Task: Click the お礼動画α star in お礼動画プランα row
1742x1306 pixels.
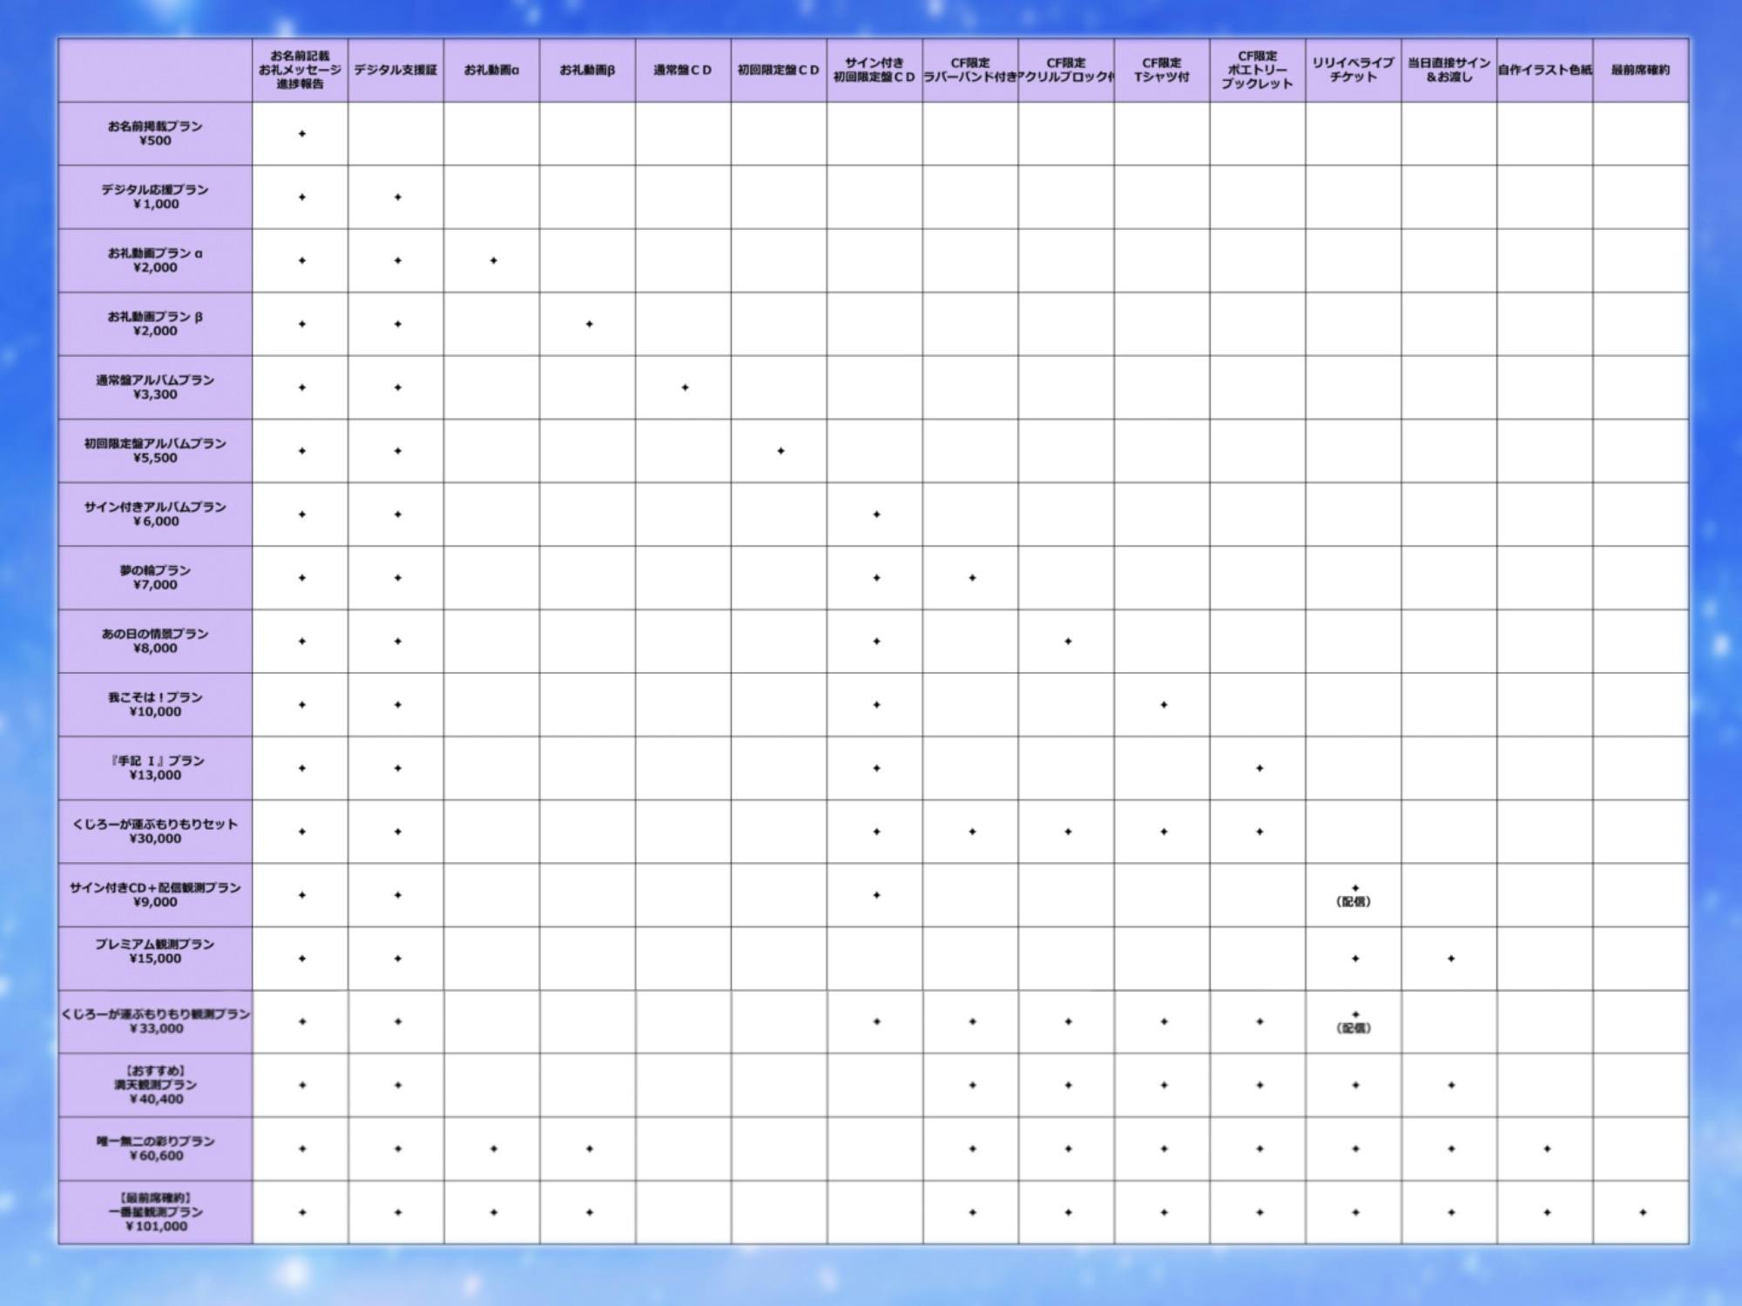Action: pyautogui.click(x=493, y=260)
